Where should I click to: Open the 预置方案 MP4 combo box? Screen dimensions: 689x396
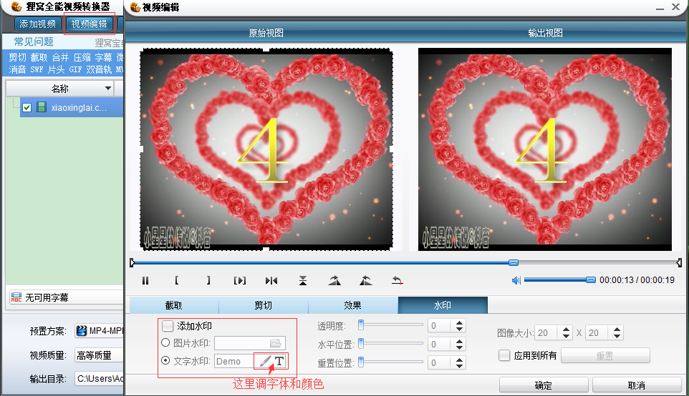tap(99, 331)
